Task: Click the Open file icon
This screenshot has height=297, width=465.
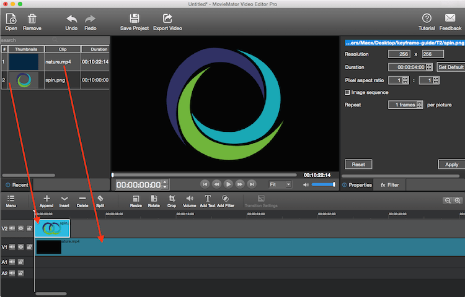Action: pos(11,19)
